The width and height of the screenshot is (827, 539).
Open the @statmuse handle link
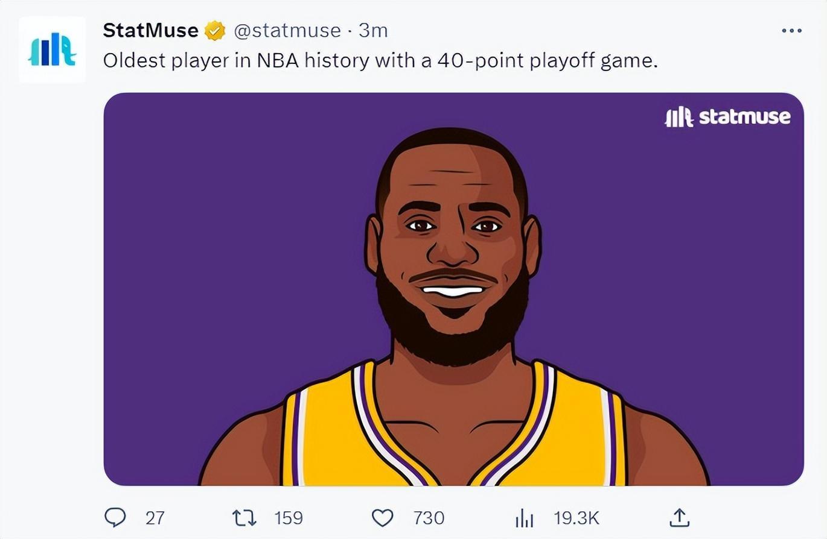click(287, 30)
